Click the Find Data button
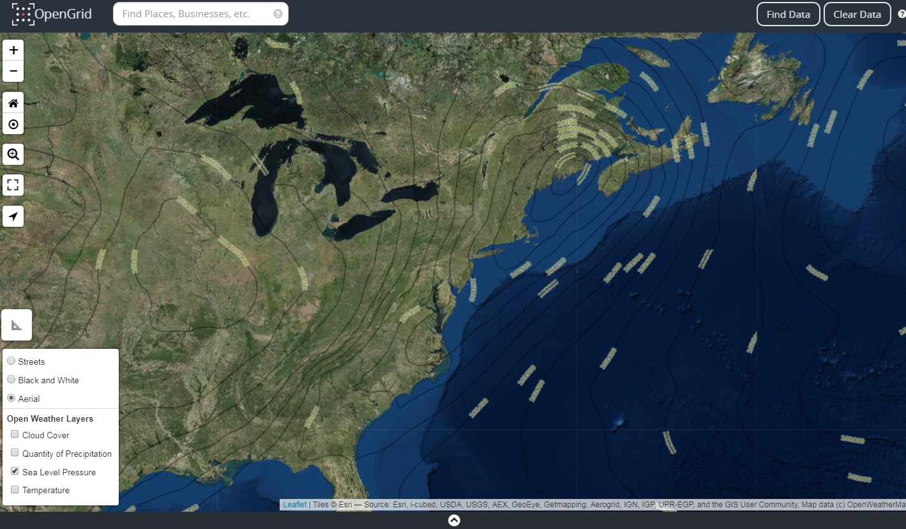The width and height of the screenshot is (906, 529). point(788,14)
